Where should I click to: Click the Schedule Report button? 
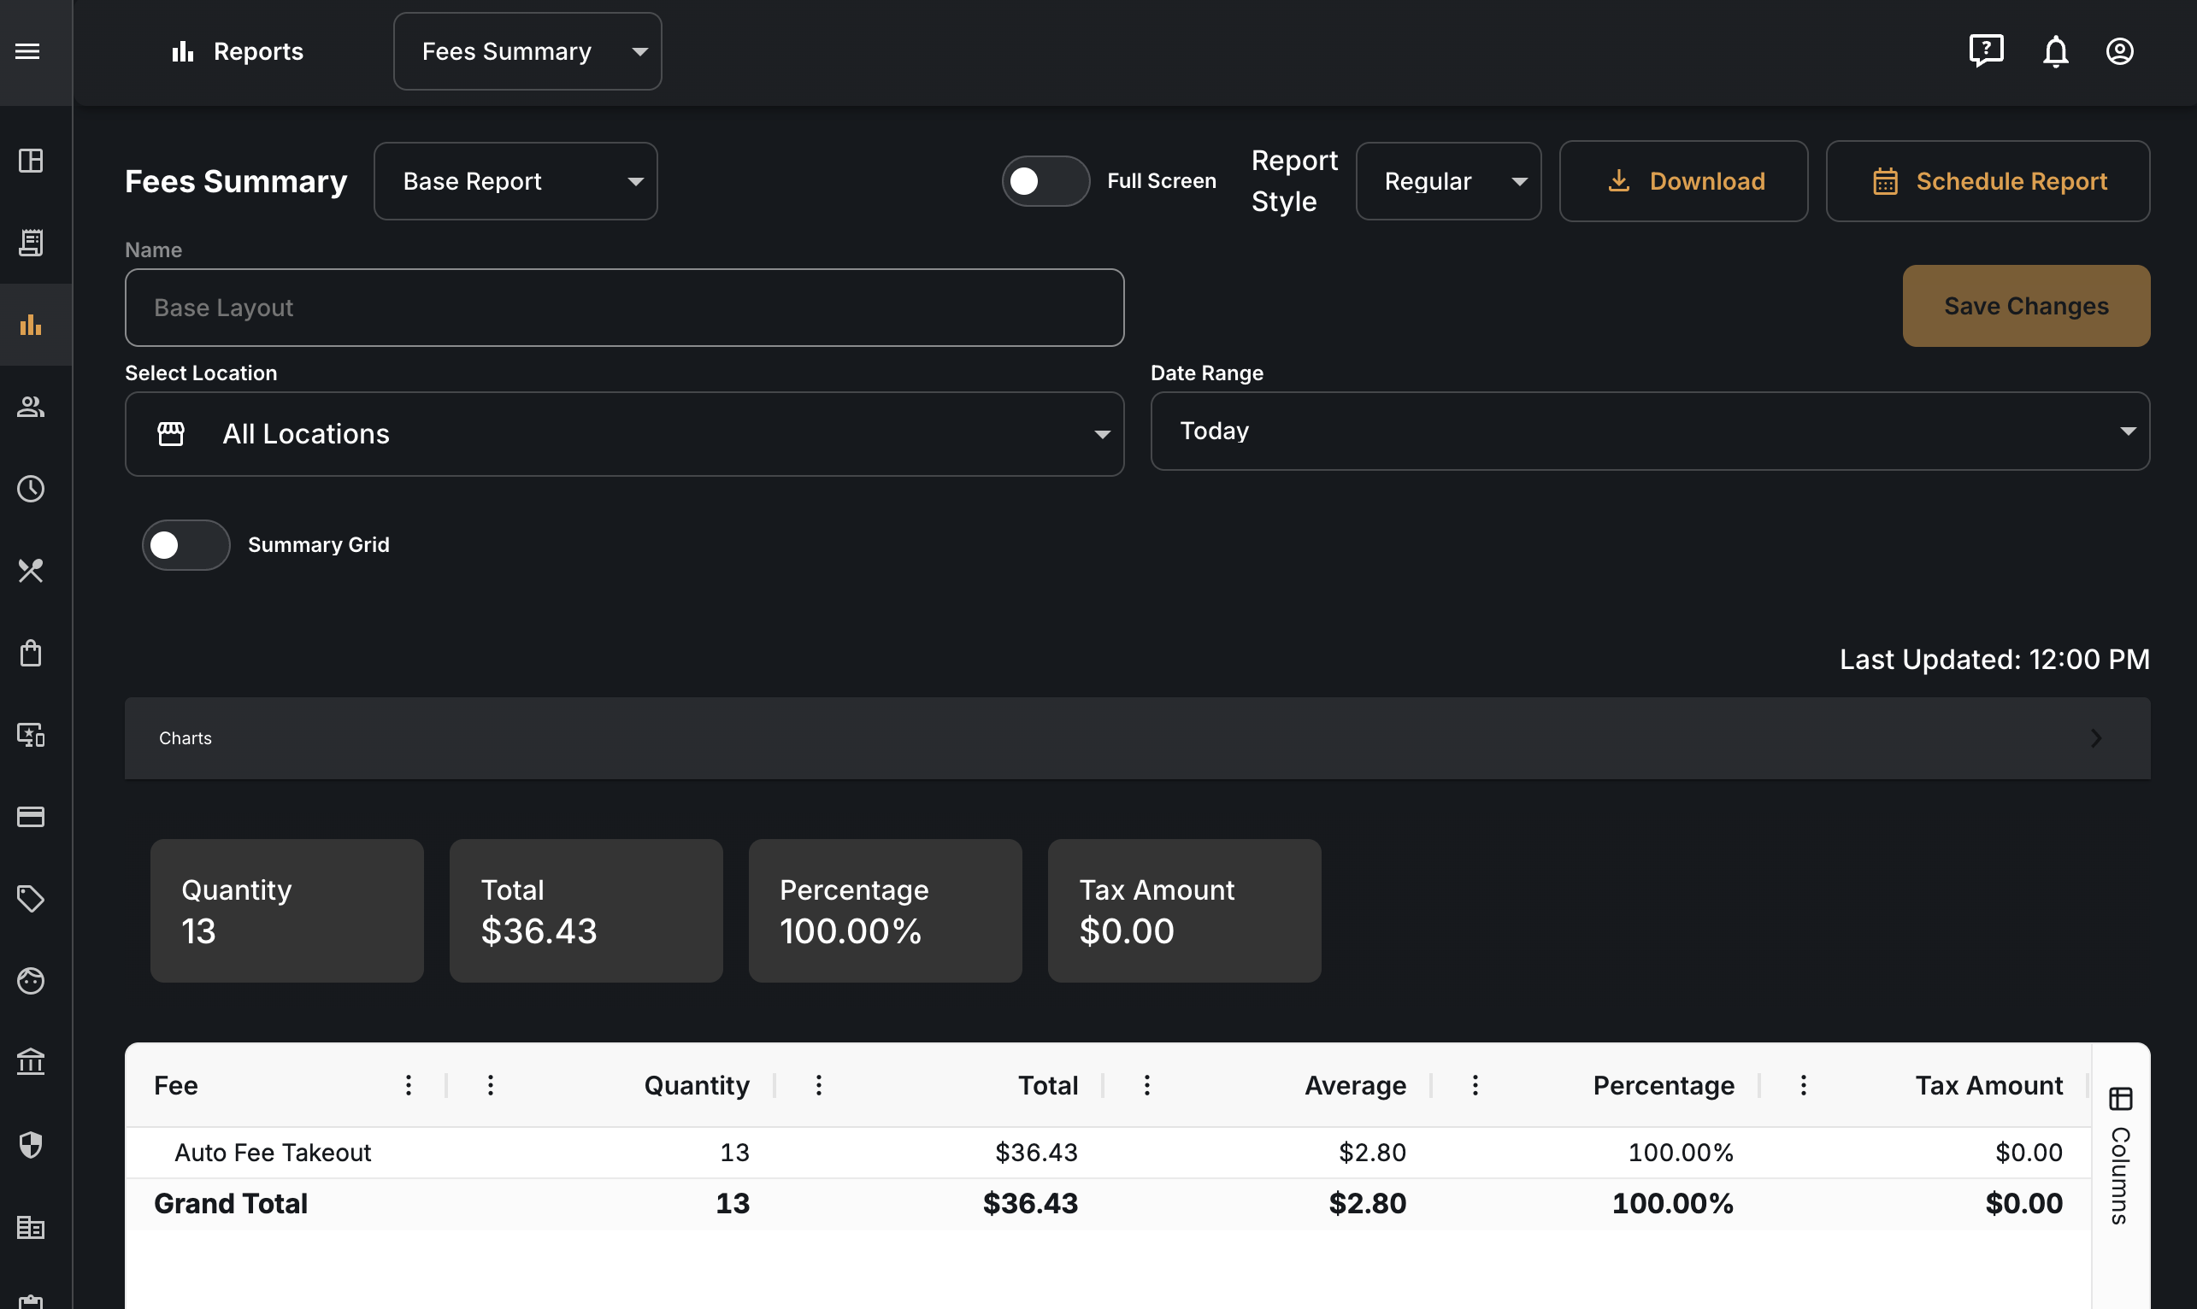(x=1988, y=181)
